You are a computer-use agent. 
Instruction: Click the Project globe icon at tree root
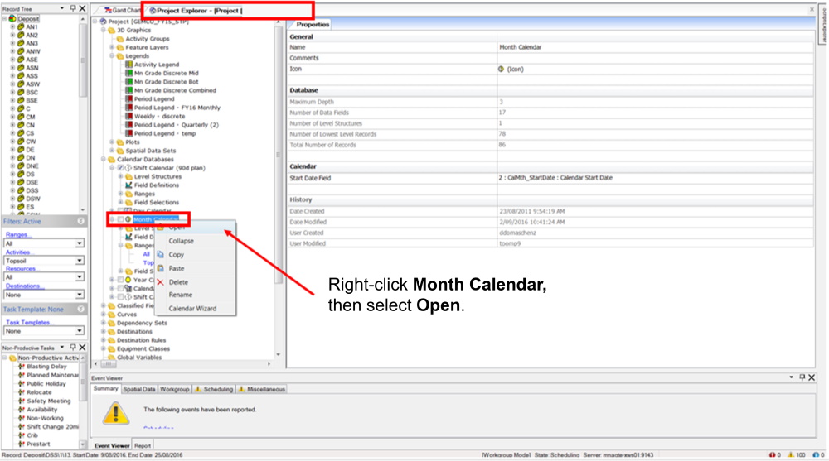click(103, 22)
